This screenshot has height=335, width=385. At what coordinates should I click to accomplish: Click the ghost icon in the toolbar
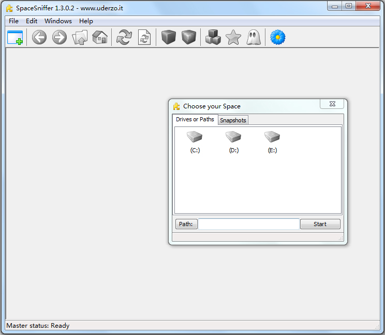[254, 38]
